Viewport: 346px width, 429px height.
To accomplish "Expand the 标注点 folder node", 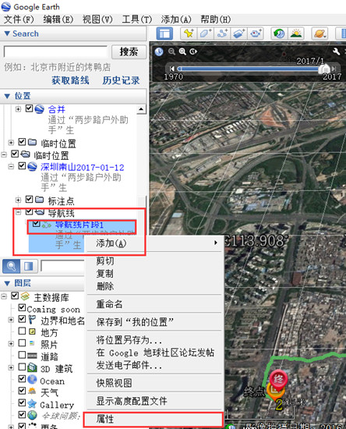I will (18, 200).
